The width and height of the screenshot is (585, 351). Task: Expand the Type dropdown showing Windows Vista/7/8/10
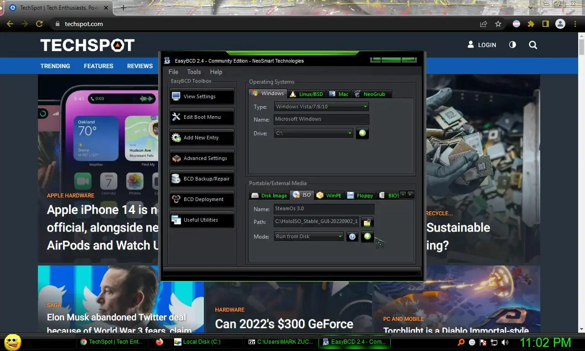coord(321,106)
